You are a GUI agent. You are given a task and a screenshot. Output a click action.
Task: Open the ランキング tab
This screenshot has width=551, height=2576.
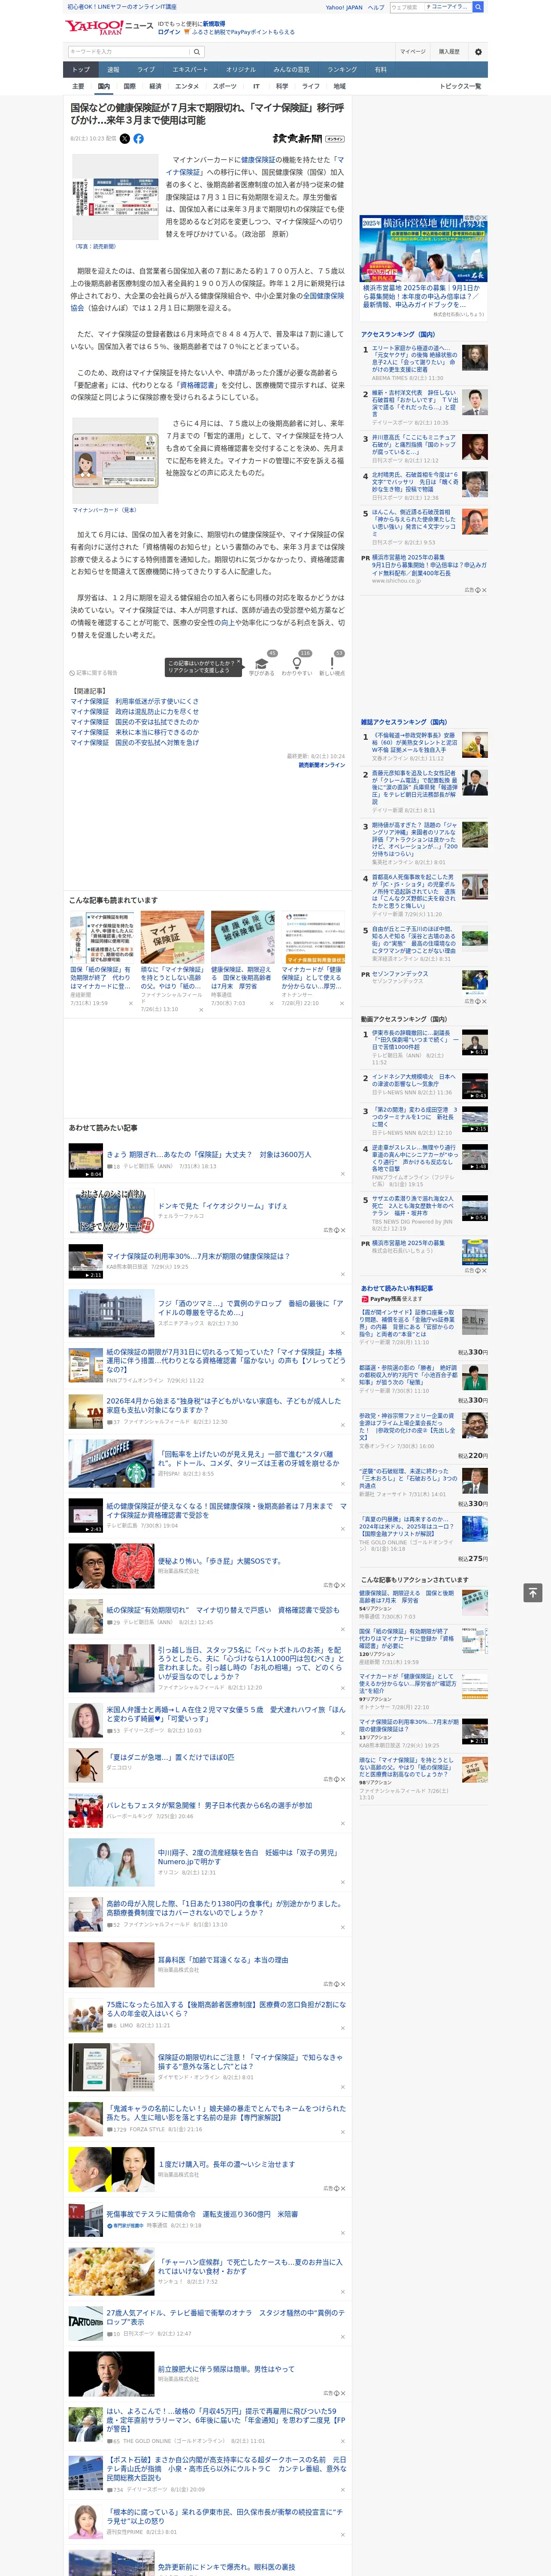coord(342,70)
